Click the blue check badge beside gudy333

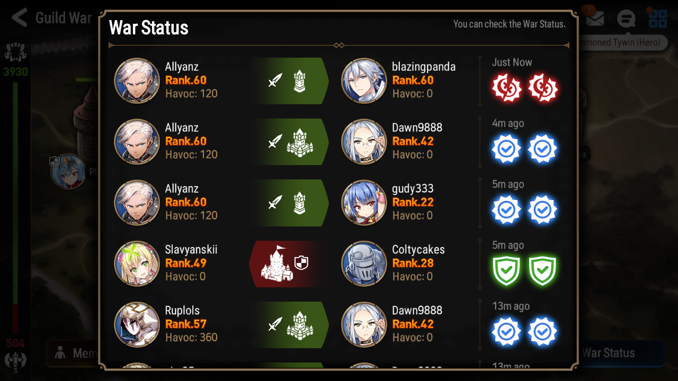point(507,210)
